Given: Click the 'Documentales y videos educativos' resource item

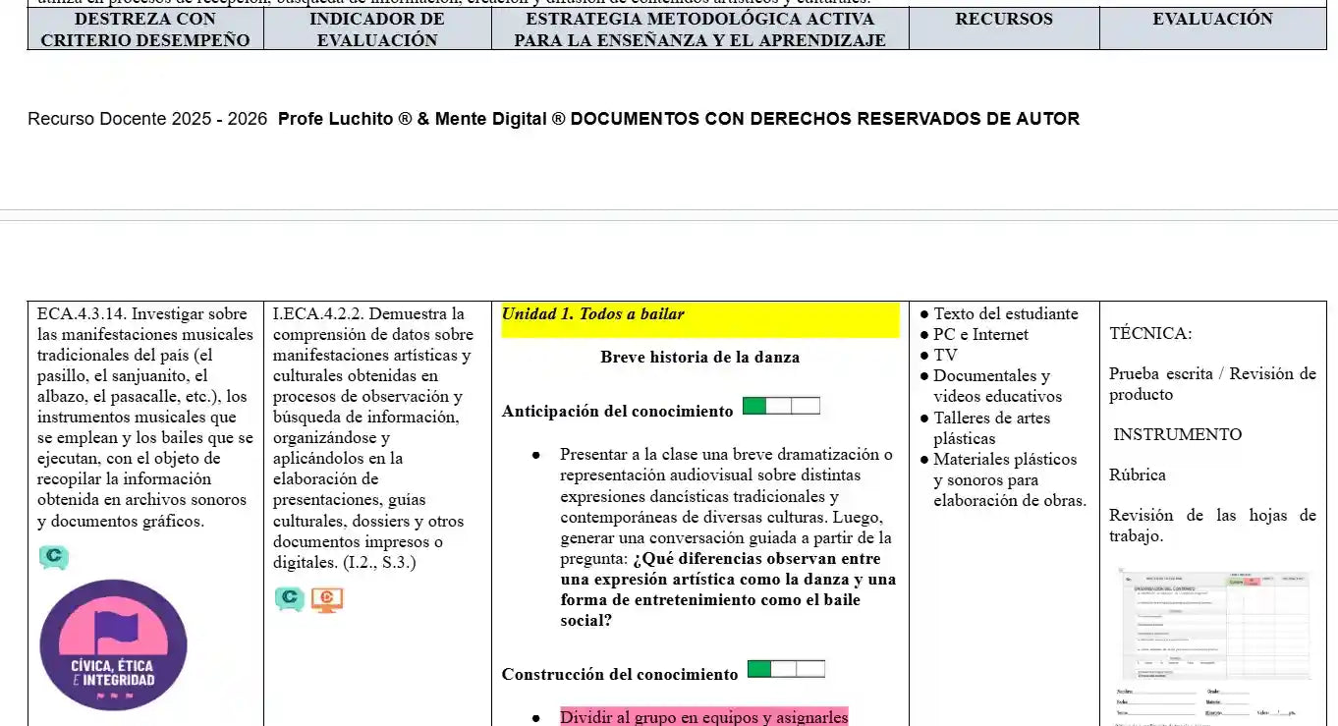Looking at the screenshot, I should (x=996, y=386).
